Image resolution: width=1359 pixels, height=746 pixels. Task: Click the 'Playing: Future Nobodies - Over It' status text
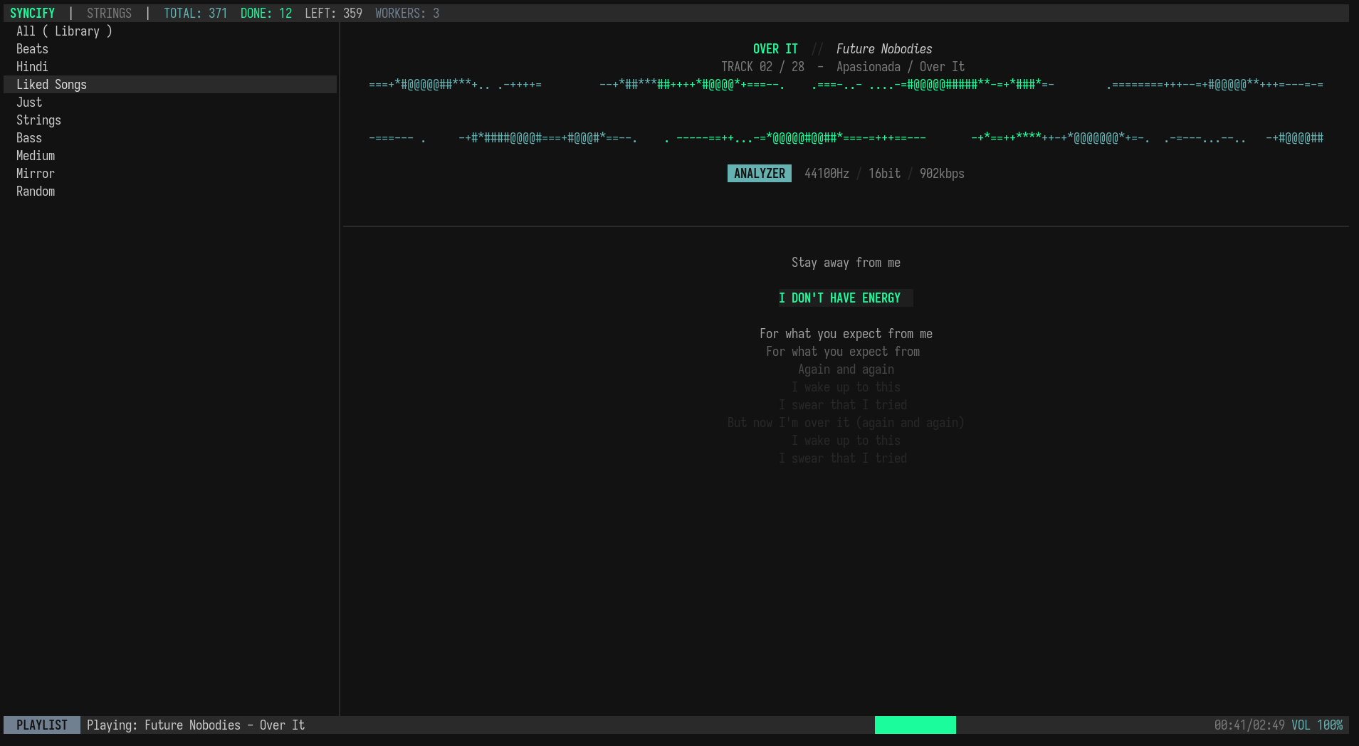click(x=196, y=725)
